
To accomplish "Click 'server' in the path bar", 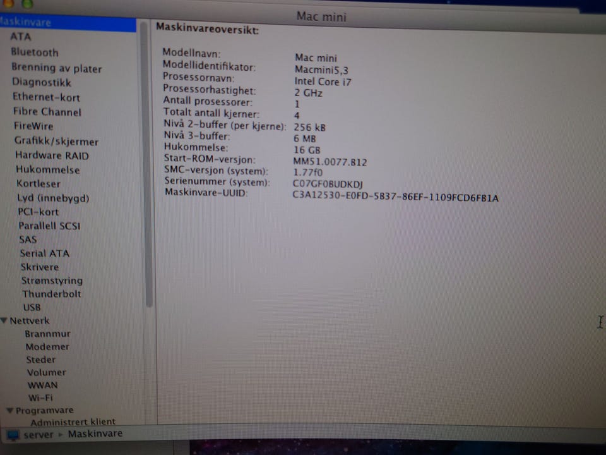I will click(39, 435).
